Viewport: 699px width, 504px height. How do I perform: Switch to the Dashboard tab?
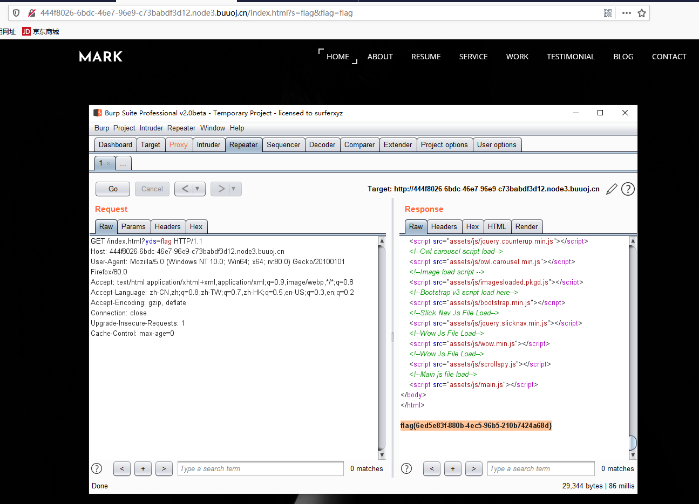[116, 144]
